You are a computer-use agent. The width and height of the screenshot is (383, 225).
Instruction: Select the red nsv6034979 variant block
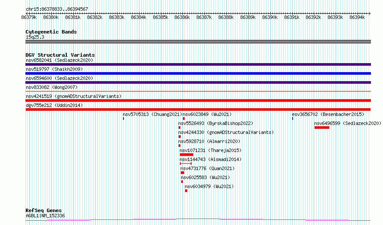pyautogui.click(x=186, y=191)
